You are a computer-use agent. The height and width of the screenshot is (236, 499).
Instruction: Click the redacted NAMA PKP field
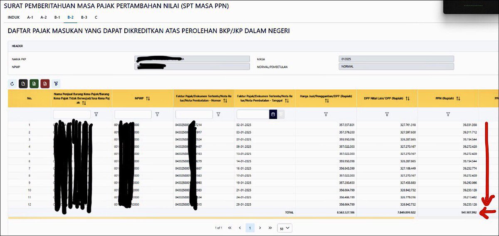click(x=192, y=59)
